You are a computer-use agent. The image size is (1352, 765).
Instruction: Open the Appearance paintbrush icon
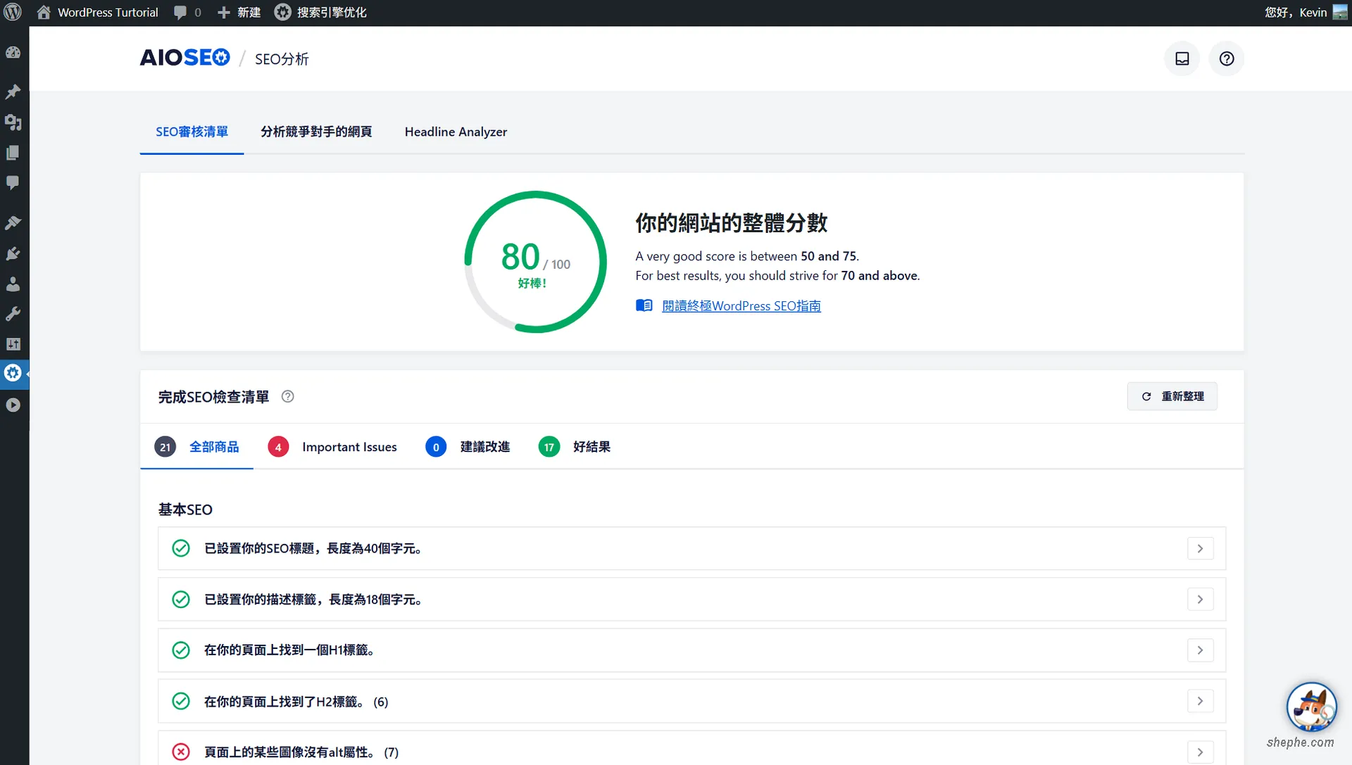13,222
